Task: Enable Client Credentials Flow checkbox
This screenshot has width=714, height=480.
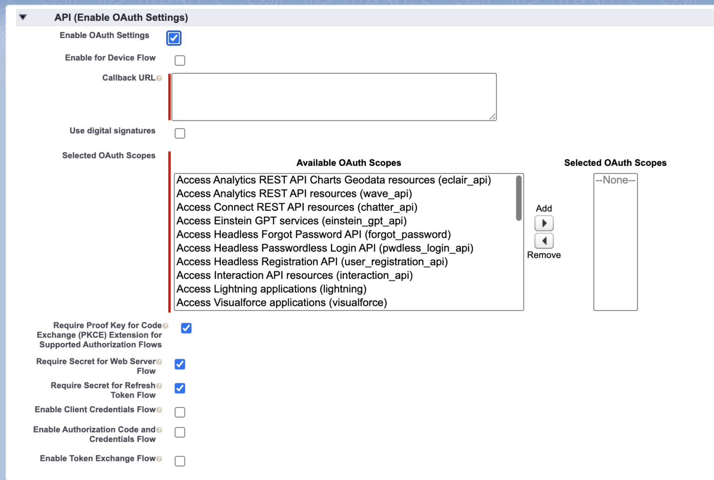Action: coord(180,412)
